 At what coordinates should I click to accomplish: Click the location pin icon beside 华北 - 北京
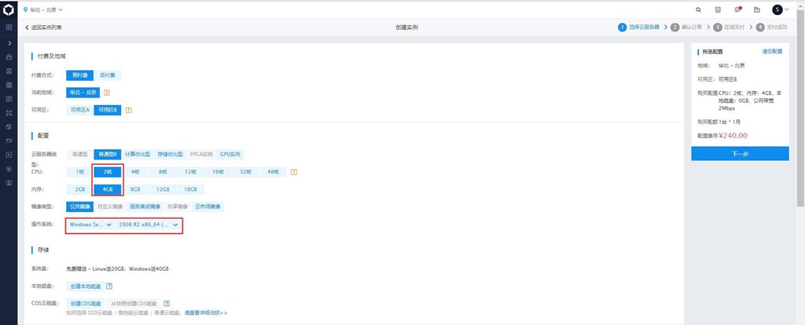26,9
